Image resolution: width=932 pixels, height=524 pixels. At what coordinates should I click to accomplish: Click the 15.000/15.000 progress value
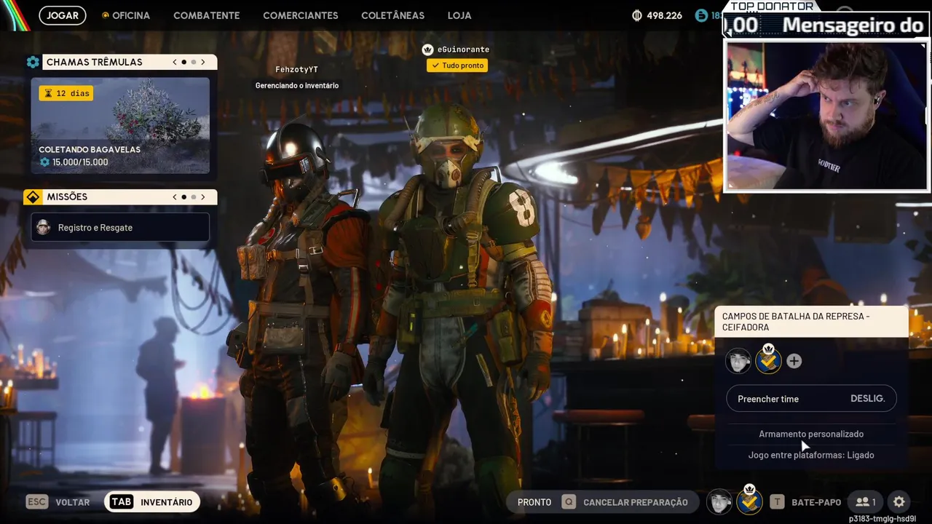80,162
